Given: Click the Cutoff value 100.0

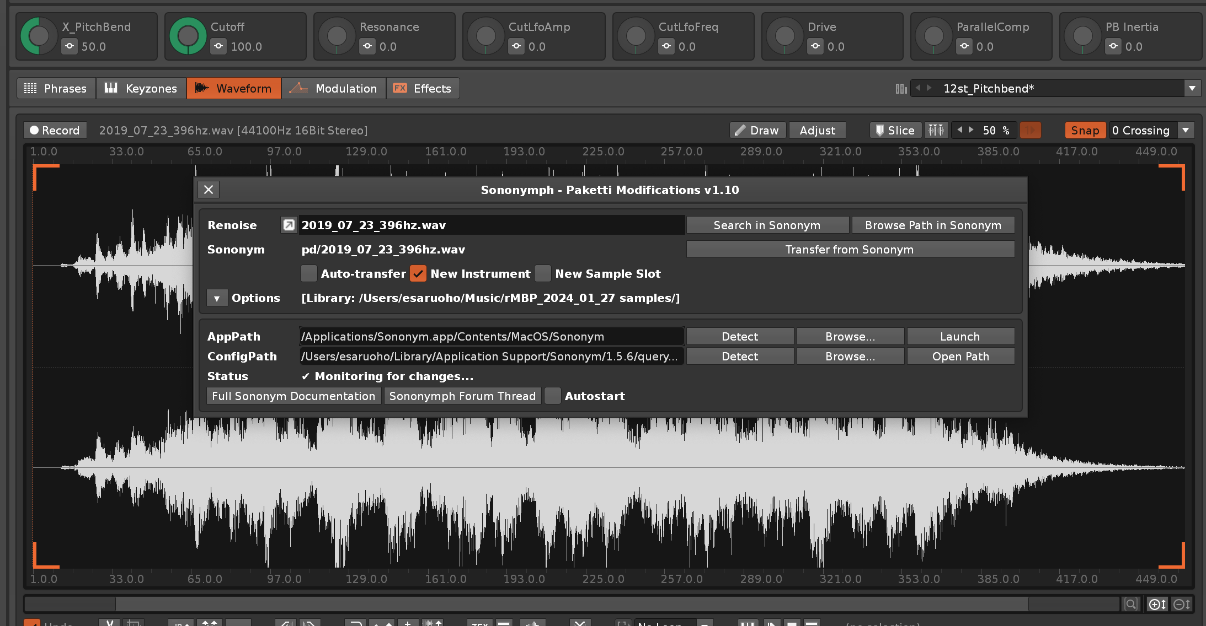Looking at the screenshot, I should click(x=246, y=47).
